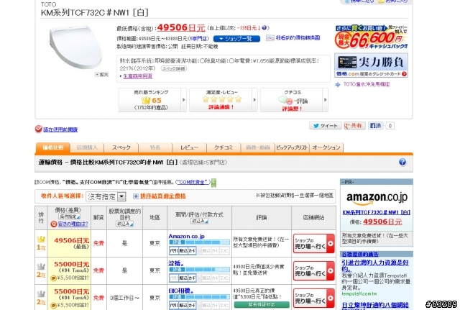Click the enlarge image button under the product photo

click(x=102, y=75)
